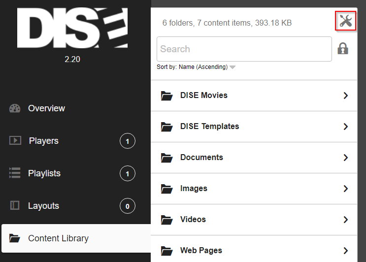Click the Overview gauge icon
Viewport: 366px width, 262px height.
click(x=15, y=108)
